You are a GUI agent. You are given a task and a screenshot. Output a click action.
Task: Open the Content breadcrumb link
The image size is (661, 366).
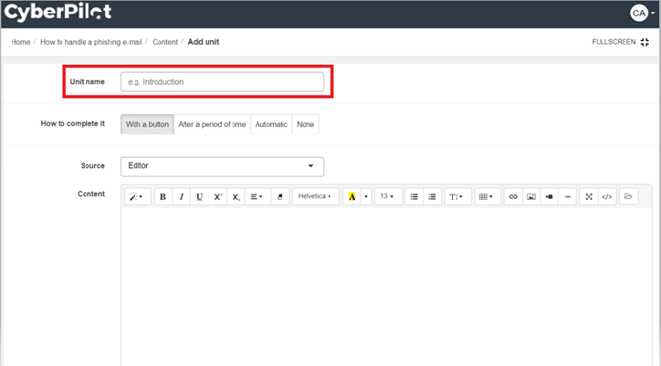pos(165,42)
